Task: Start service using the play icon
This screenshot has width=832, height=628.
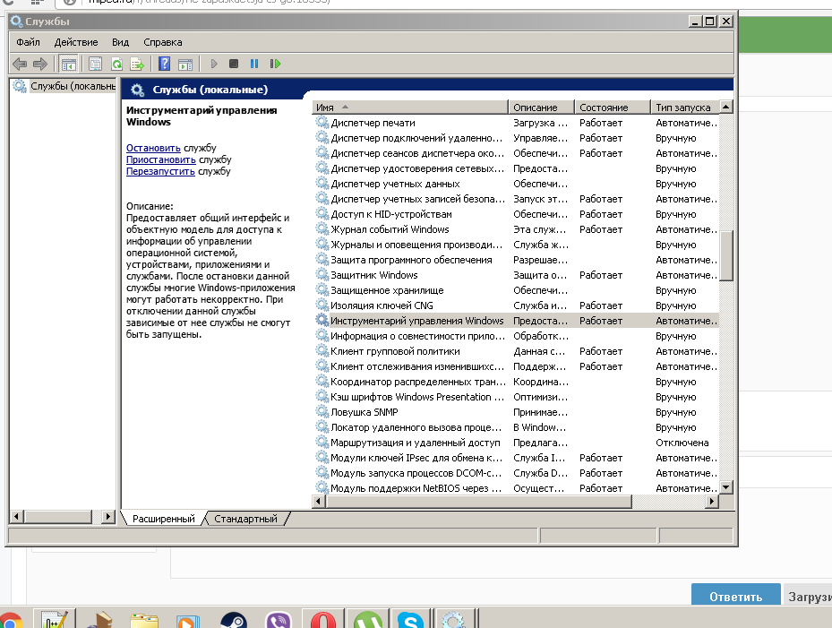Action: [214, 64]
